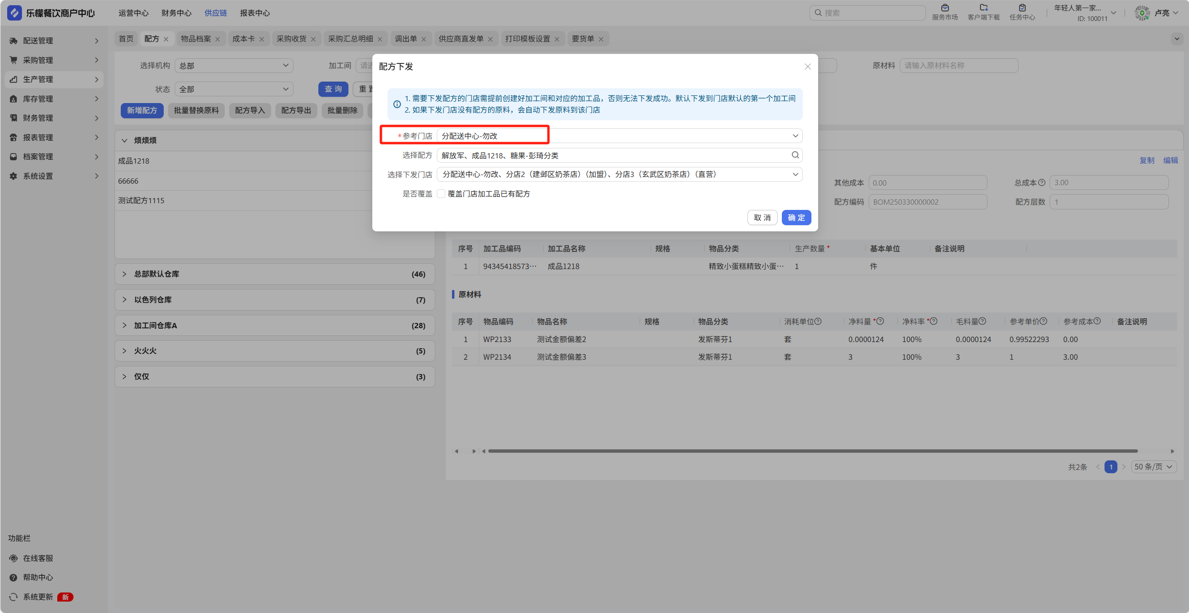Click the top 搜索 search box
The width and height of the screenshot is (1189, 613).
868,13
